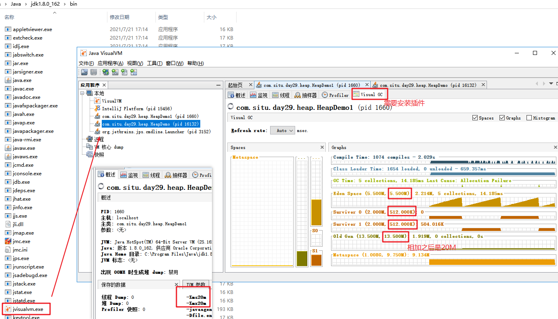This screenshot has width=558, height=319.
Task: Select the Visual GC tab
Action: tap(368, 94)
